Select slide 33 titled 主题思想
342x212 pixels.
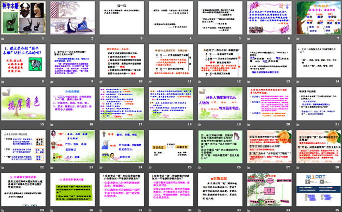click(x=220, y=189)
